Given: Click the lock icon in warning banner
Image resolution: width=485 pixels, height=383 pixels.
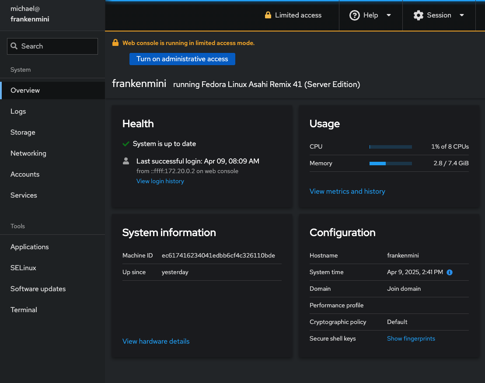Looking at the screenshot, I should pyautogui.click(x=115, y=43).
